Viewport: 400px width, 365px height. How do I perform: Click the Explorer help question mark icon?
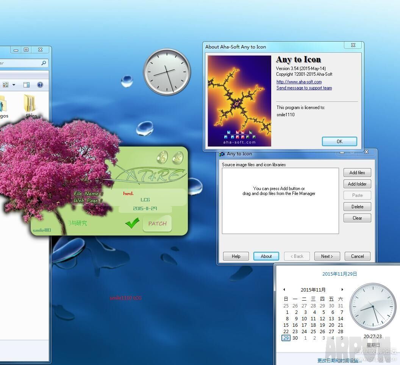(40, 85)
